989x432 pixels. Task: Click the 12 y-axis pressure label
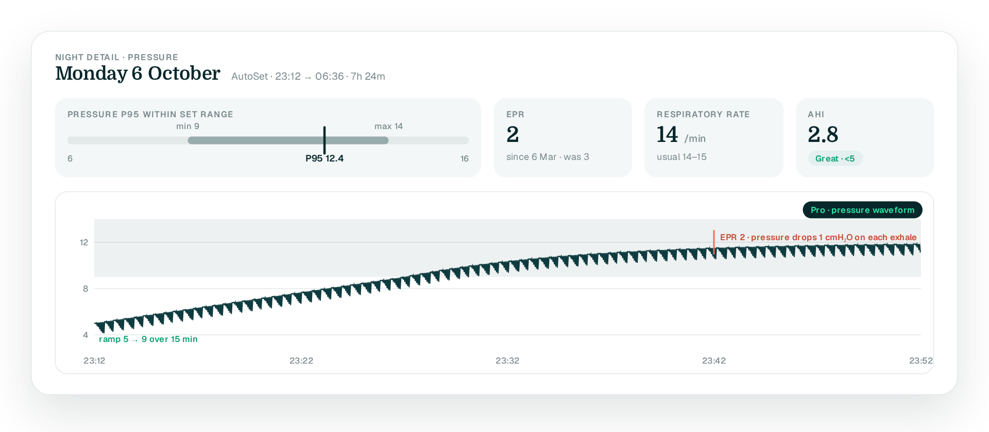(84, 242)
